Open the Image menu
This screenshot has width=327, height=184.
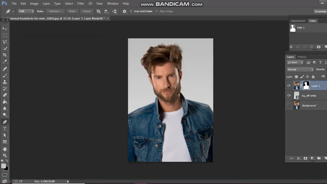tap(34, 4)
